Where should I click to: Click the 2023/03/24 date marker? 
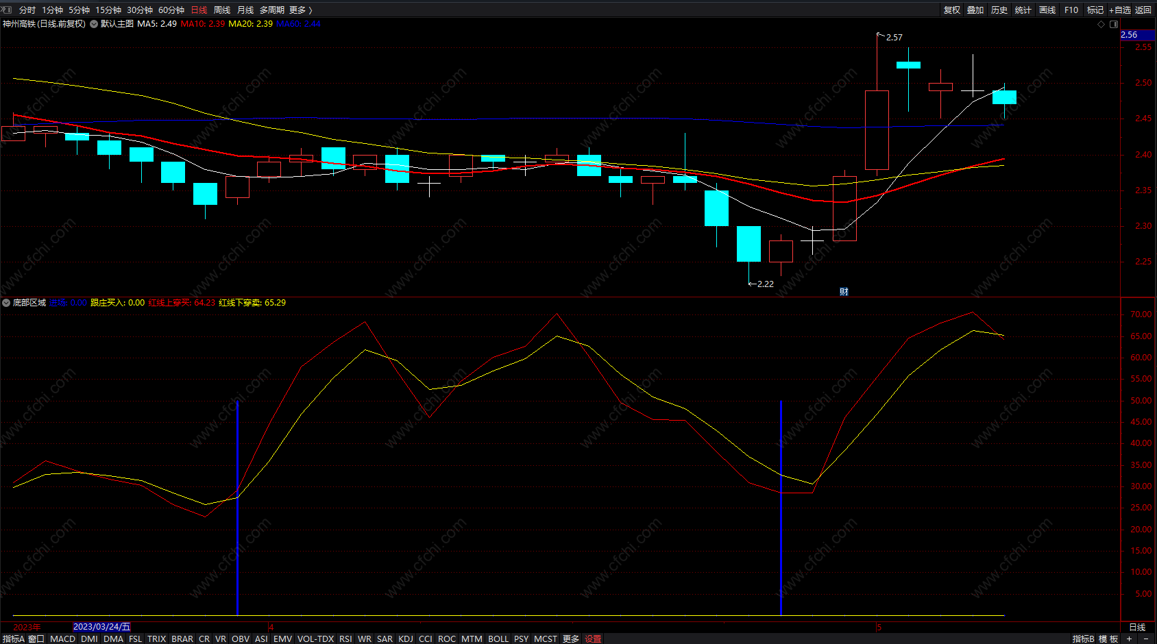point(101,627)
